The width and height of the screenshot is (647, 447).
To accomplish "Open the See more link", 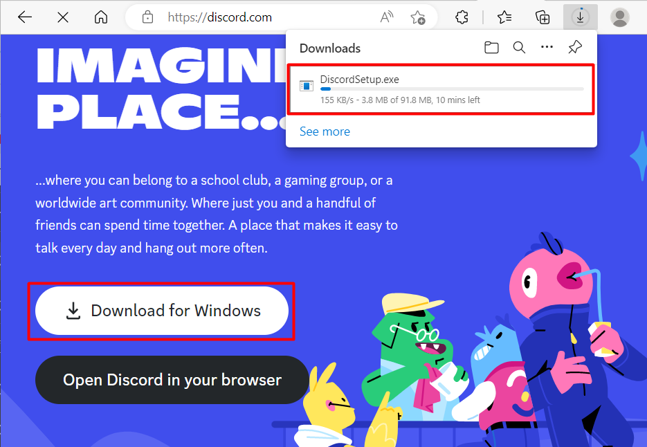I will click(325, 131).
